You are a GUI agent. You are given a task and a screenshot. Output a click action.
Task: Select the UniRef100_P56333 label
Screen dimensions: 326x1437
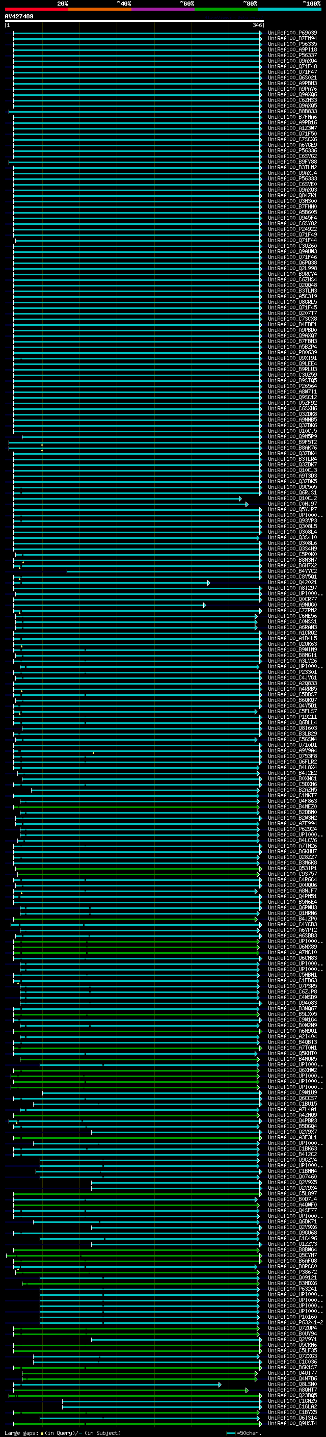(x=292, y=178)
